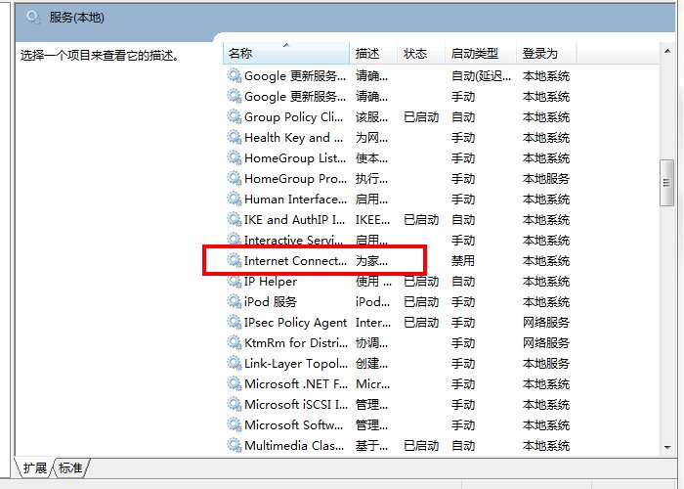Select the Link-Layer Topol... name
This screenshot has height=489, width=684.
pos(296,363)
